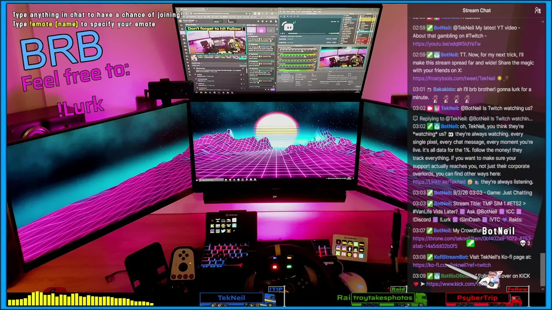
Task: Click bot badge on 02:59 'next trick' message
Action: pyautogui.click(x=436, y=55)
